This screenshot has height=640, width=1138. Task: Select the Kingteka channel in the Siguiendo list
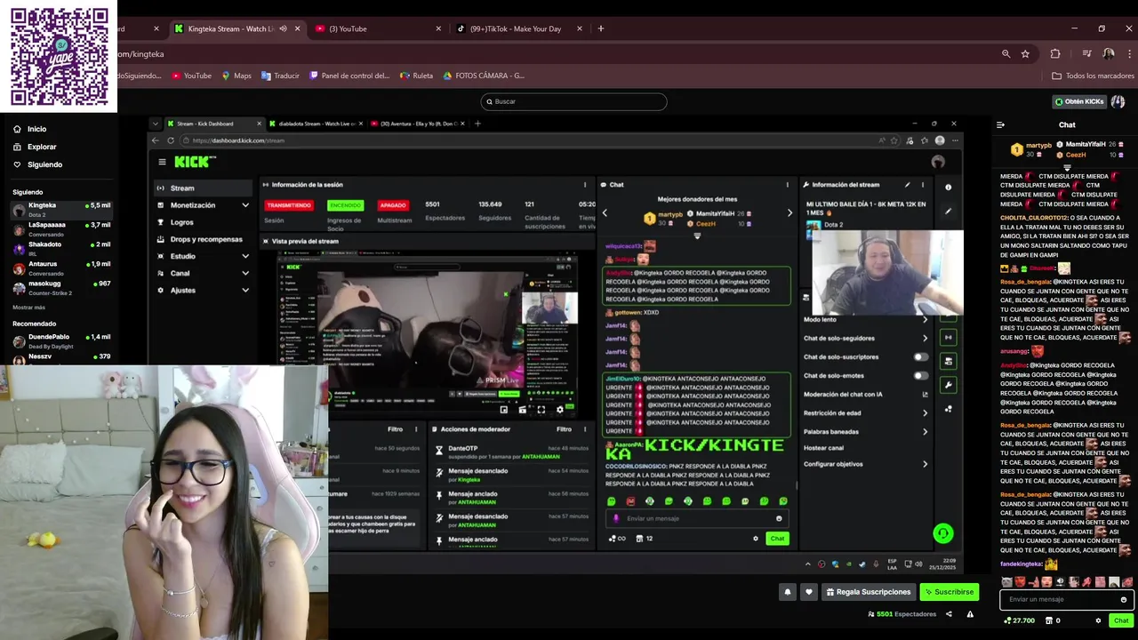coord(62,210)
